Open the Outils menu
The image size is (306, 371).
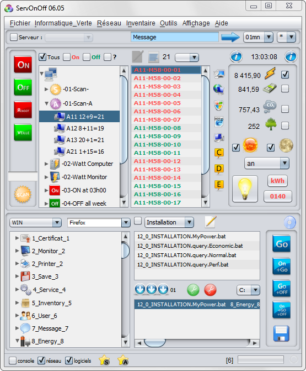tap(169, 23)
